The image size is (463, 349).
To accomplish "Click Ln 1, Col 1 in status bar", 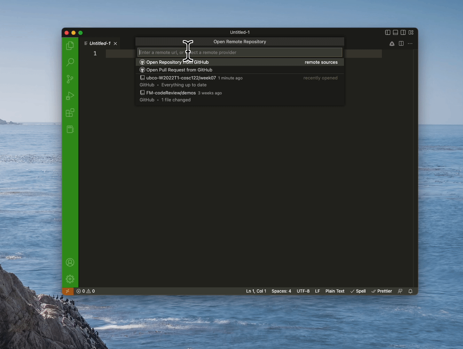I will [x=256, y=291].
